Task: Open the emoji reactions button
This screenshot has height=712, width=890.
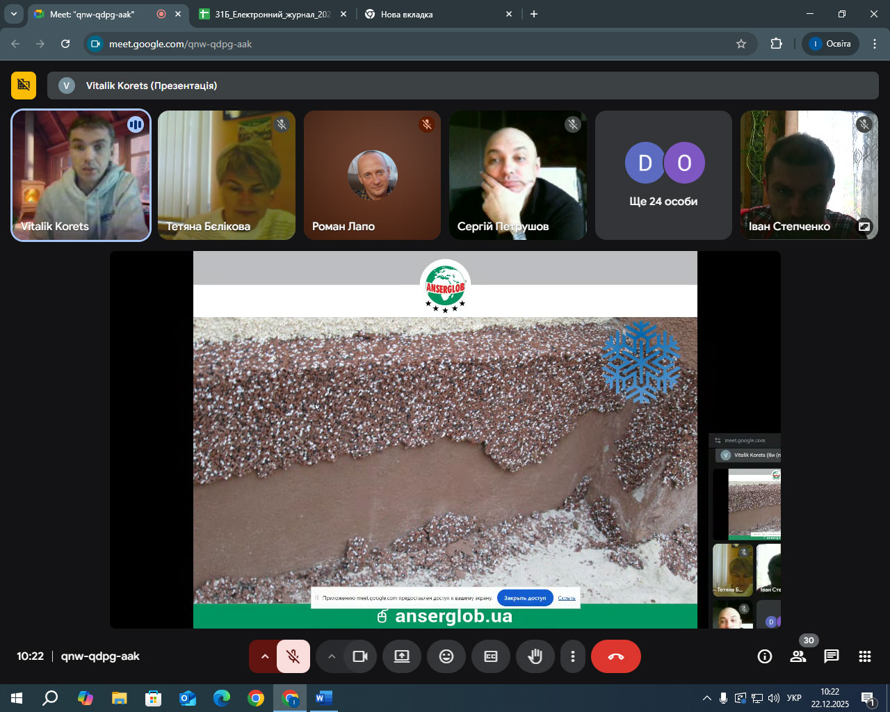Action: pyautogui.click(x=446, y=656)
